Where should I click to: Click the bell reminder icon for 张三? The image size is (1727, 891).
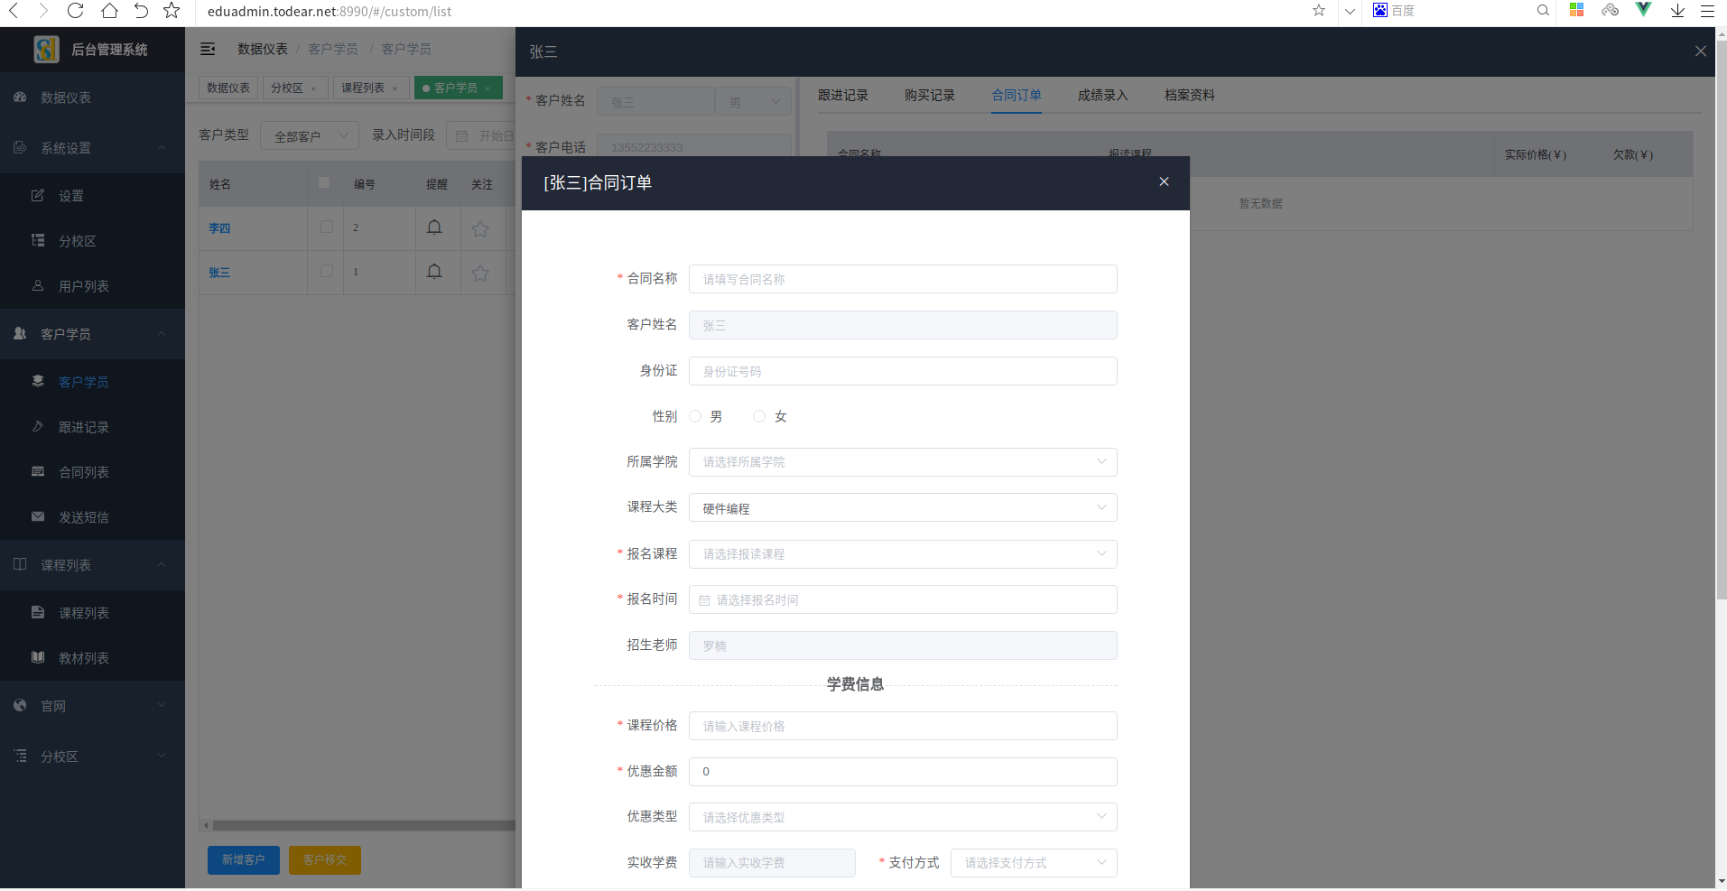(x=434, y=272)
